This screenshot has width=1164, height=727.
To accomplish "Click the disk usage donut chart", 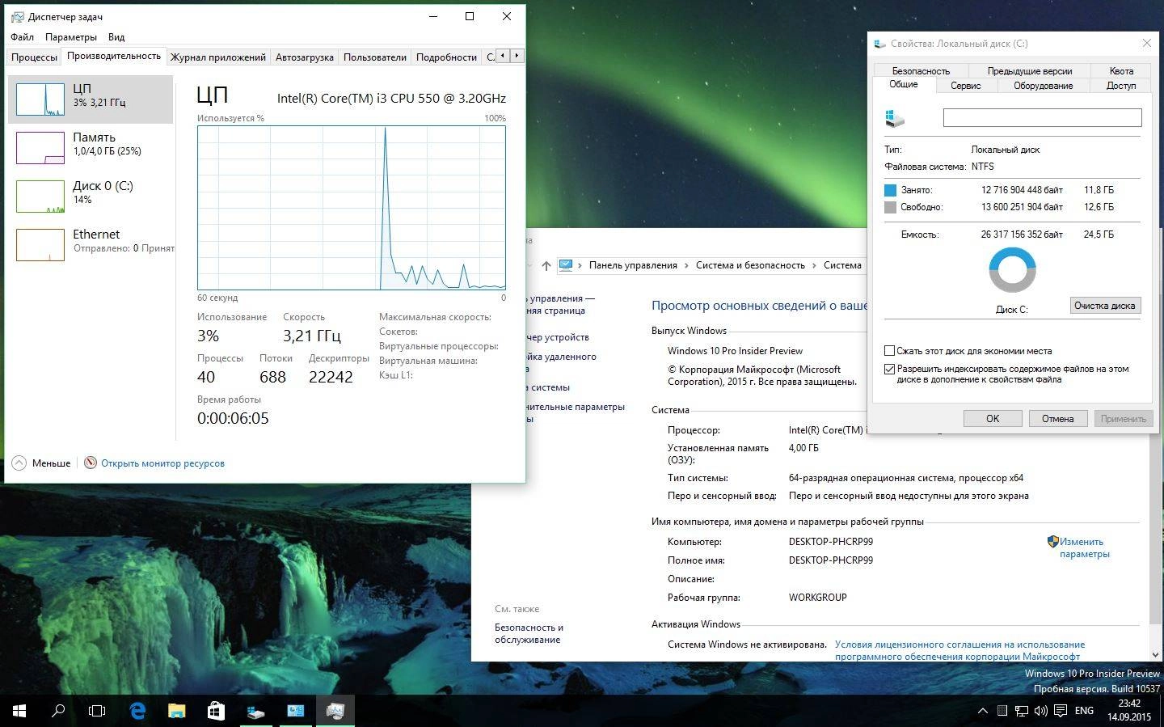I will point(1012,270).
